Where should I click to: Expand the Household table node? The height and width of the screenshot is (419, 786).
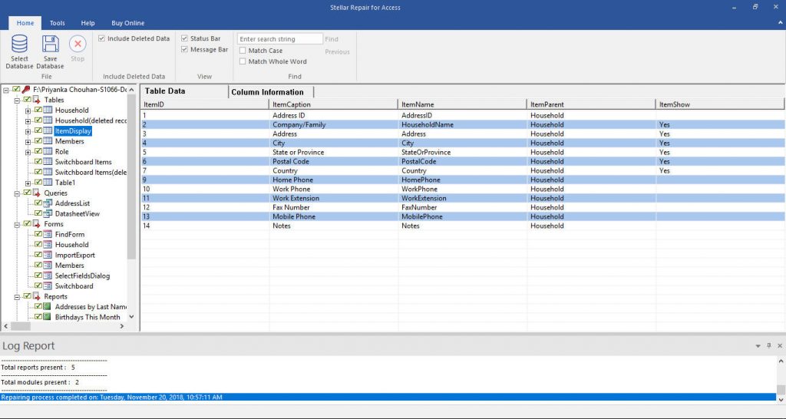click(28, 111)
